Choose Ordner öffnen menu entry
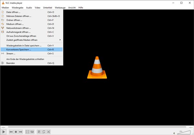 coord(32,20)
